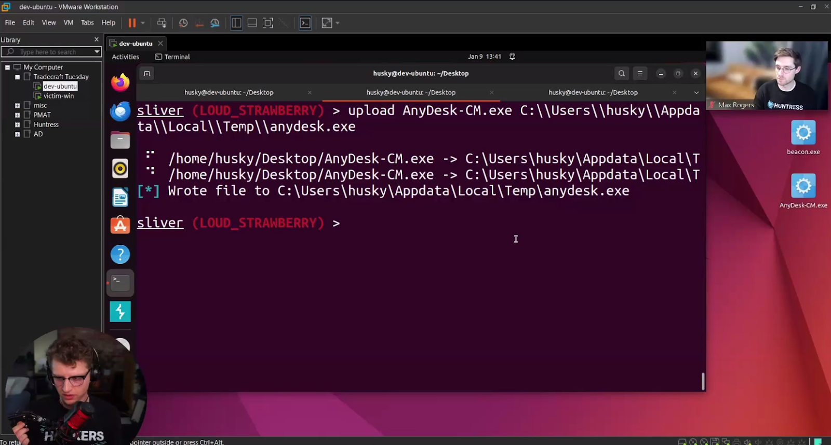Open Ubuntu Software from the dock

[120, 226]
